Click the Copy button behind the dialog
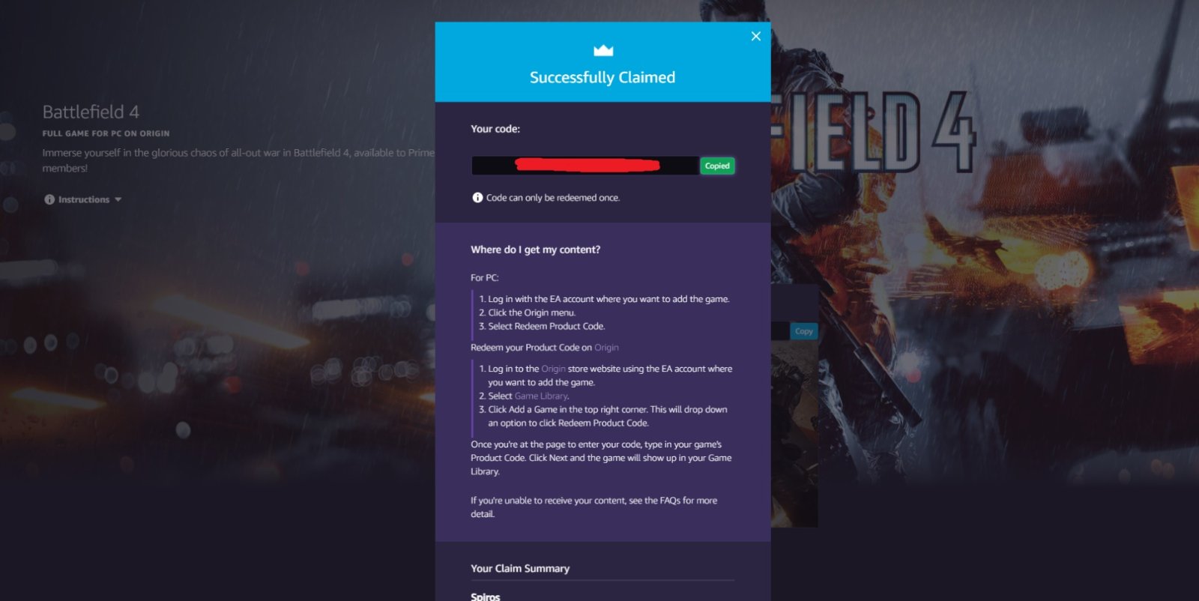Image resolution: width=1199 pixels, height=601 pixels. (x=803, y=331)
